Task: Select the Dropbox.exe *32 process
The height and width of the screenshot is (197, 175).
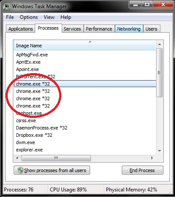Action: (85, 135)
